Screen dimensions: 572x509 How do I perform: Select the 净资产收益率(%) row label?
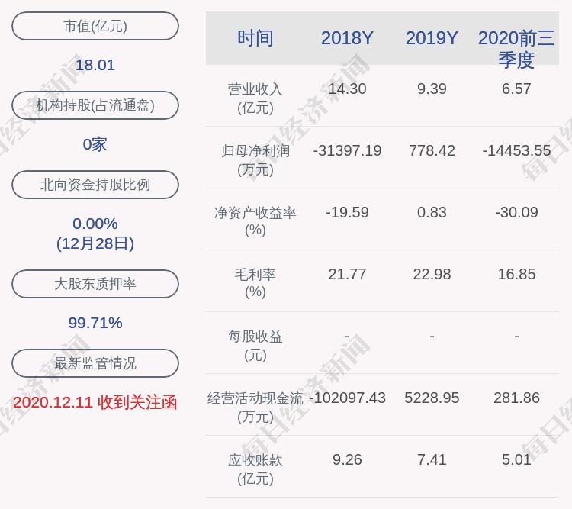(255, 221)
